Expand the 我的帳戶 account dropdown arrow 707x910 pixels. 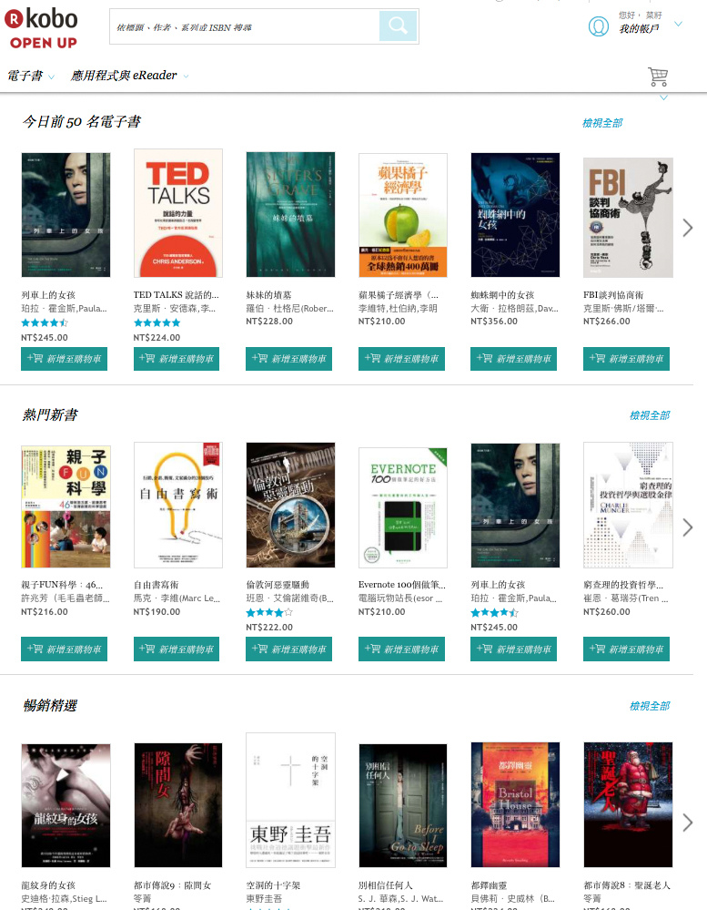[x=678, y=24]
